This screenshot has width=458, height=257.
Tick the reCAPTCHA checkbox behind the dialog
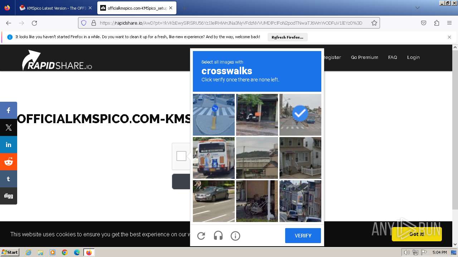pyautogui.click(x=181, y=156)
